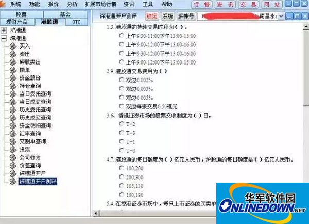Expand the 沪港通 tree node
The image size is (309, 224).
4,30
